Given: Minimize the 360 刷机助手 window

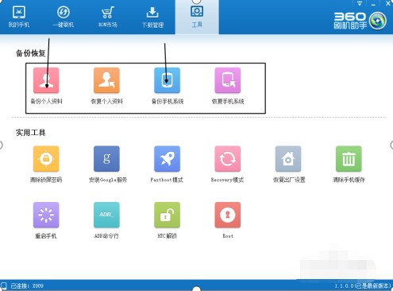Looking at the screenshot, I should (373, 4).
